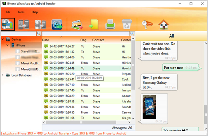Click the printer toolbar icon
Image resolution: width=208 pixels, height=136 pixels.
(110, 24)
